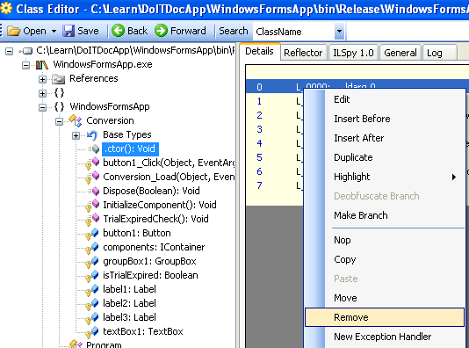Select isTrialExpired: Boolean field
469x348 pixels.
150,275
